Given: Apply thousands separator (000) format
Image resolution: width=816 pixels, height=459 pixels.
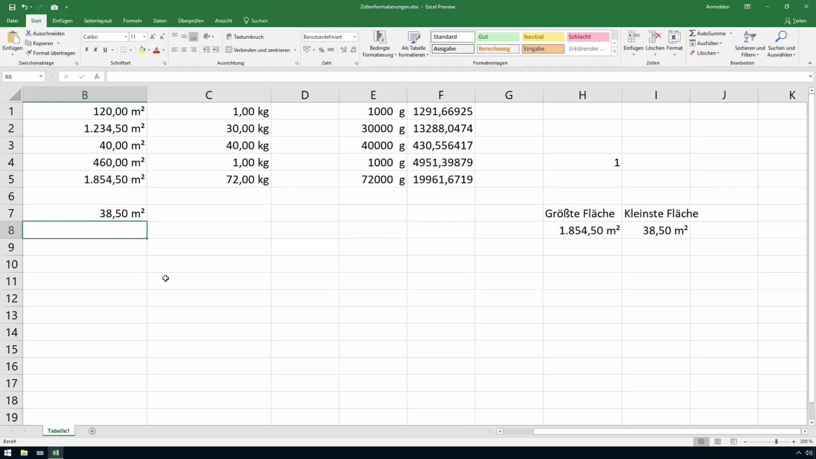Looking at the screenshot, I should coord(331,50).
